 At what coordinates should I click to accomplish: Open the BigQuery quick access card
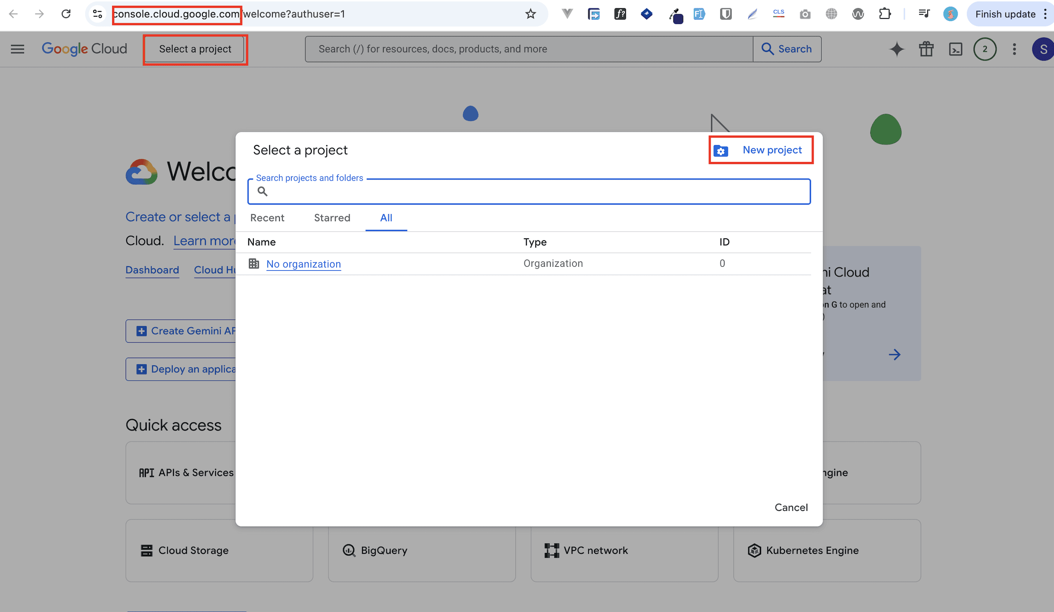click(422, 550)
